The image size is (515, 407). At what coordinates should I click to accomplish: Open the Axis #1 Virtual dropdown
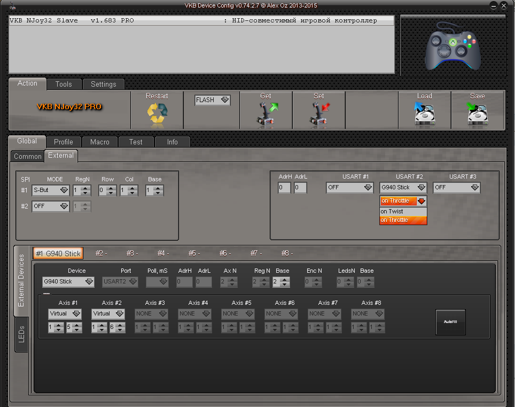tap(65, 313)
